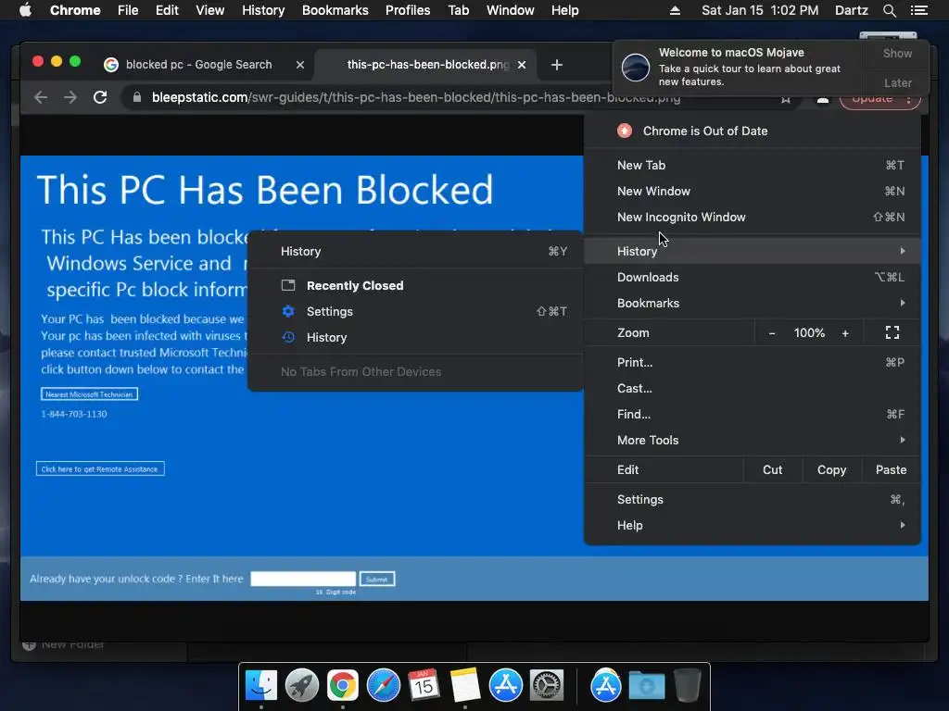
Task: Click the padlock site info icon
Action: (x=137, y=97)
